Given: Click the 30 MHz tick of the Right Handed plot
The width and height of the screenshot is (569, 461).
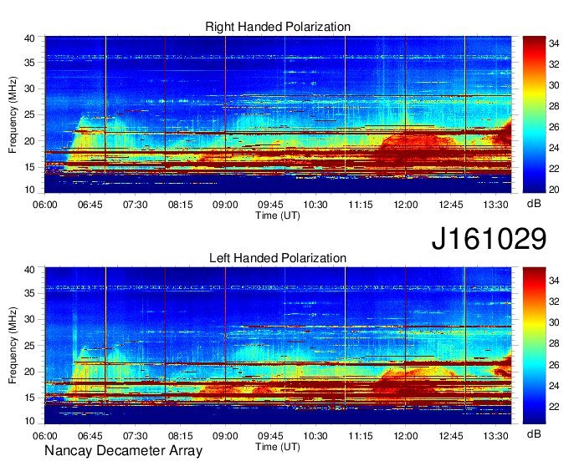Looking at the screenshot, I should (x=29, y=89).
